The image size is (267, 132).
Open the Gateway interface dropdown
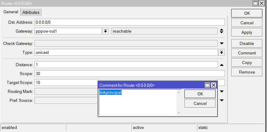pyautogui.click(x=105, y=31)
